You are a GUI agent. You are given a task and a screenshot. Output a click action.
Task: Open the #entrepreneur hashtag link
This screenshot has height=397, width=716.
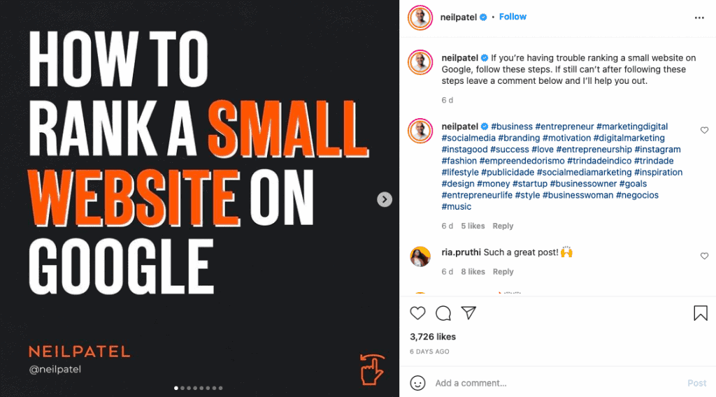564,127
